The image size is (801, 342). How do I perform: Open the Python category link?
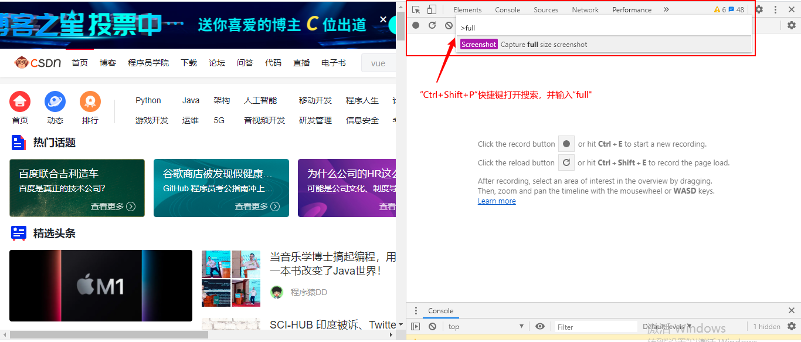pos(148,100)
